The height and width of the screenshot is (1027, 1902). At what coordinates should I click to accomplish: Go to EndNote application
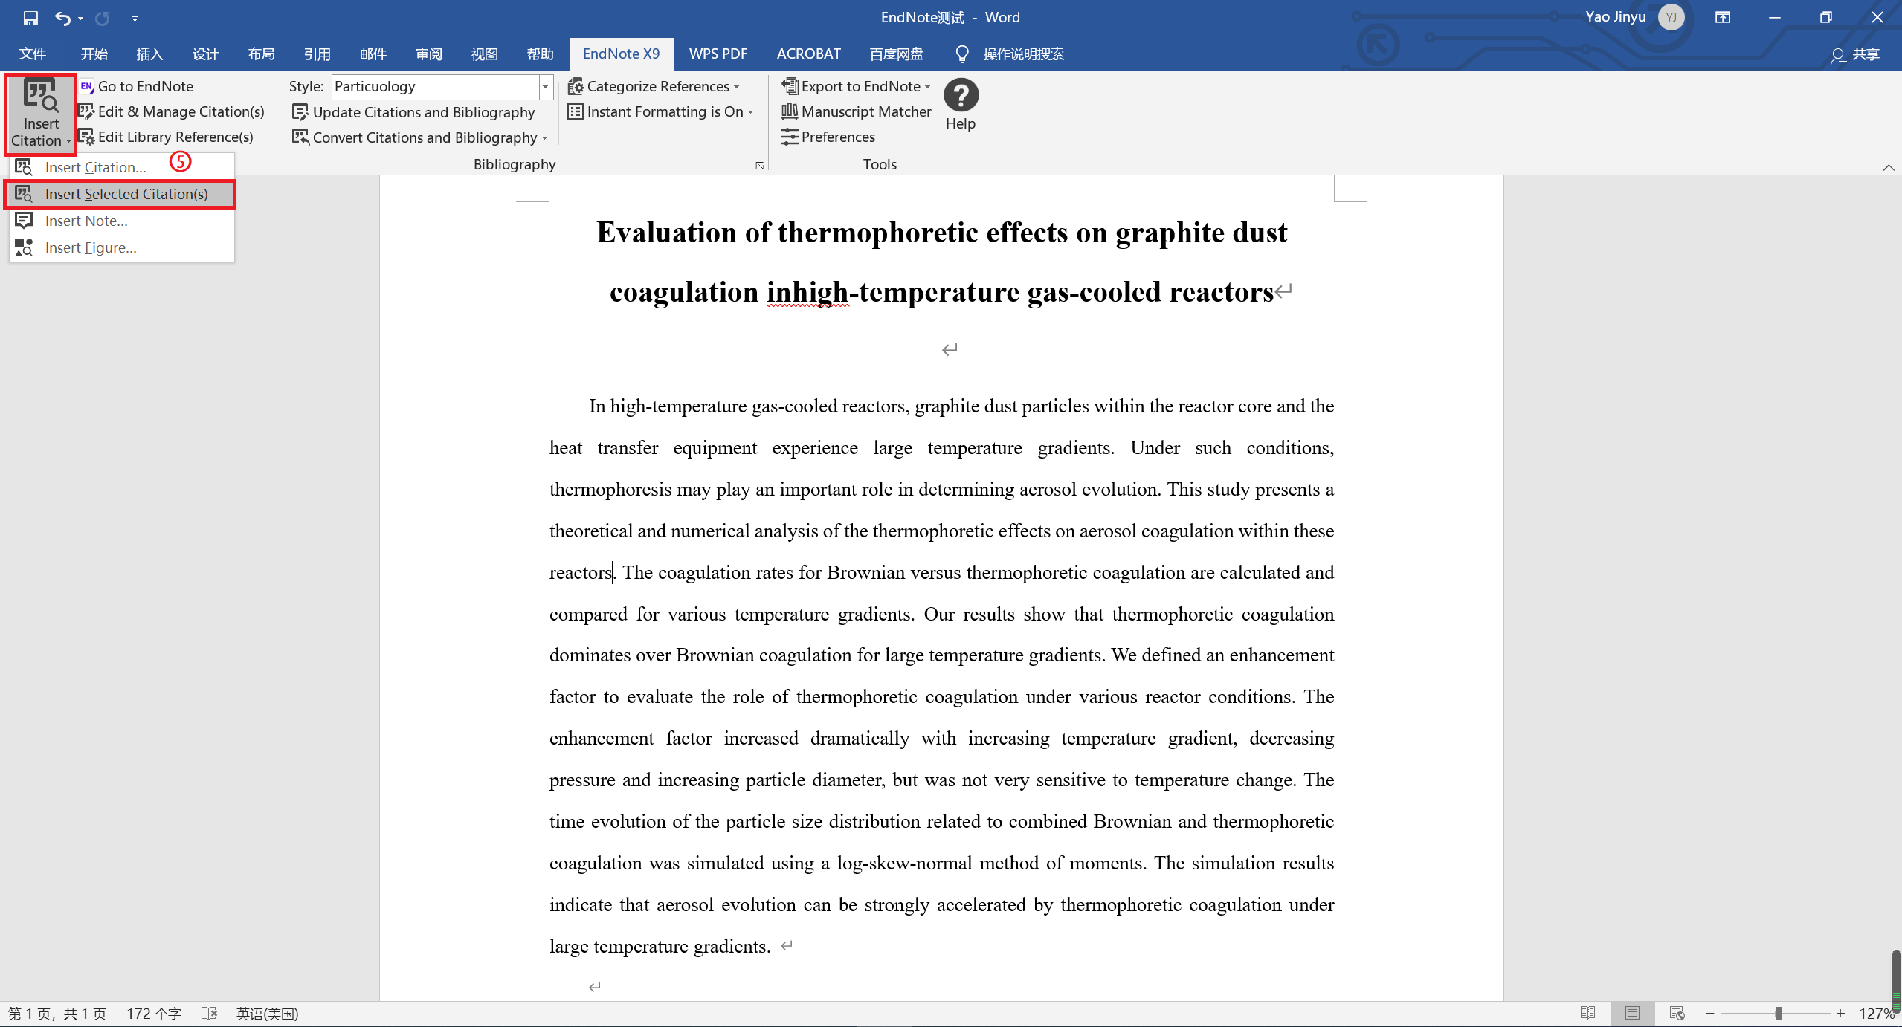pos(137,86)
